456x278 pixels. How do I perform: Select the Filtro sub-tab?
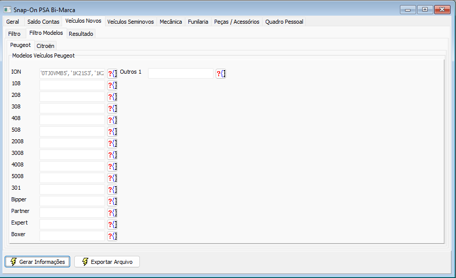point(14,34)
